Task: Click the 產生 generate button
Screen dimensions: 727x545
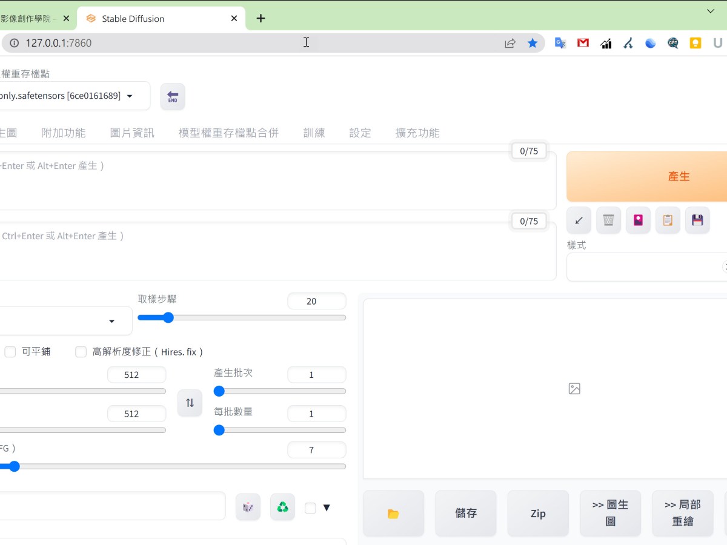Action: pos(679,176)
